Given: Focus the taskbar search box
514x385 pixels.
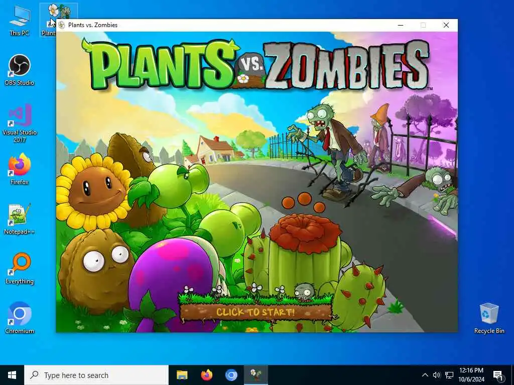Looking at the screenshot, I should 96,375.
